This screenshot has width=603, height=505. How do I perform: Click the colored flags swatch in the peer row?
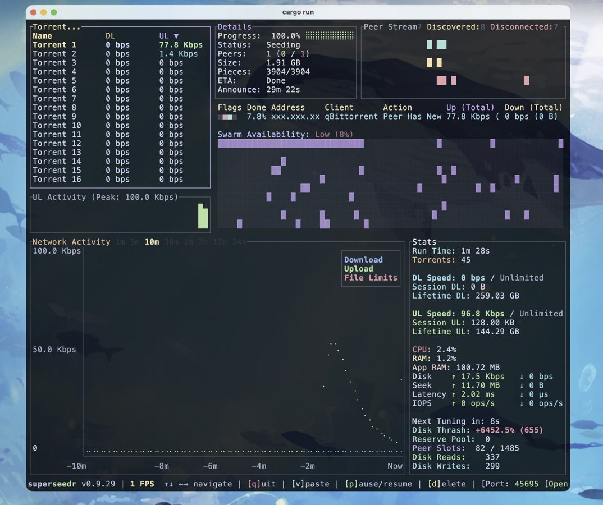[x=227, y=117]
